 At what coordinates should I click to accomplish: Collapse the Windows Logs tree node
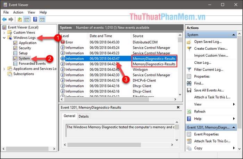click(4, 38)
